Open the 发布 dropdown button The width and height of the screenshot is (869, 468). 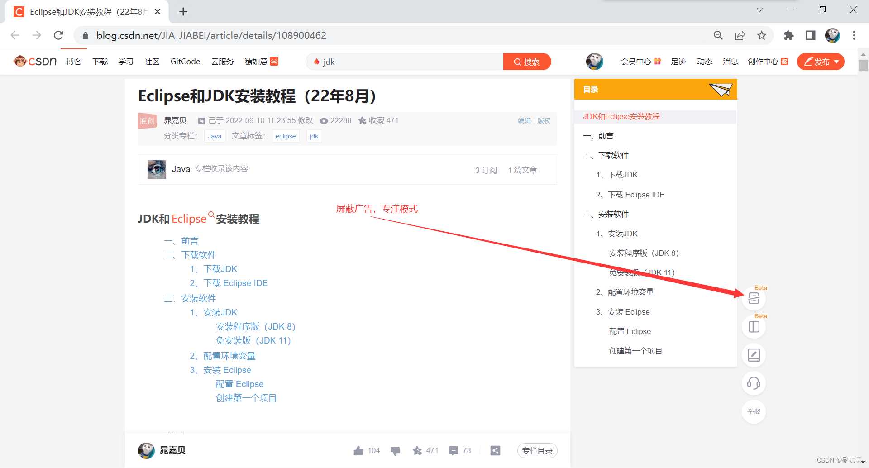[x=821, y=62]
